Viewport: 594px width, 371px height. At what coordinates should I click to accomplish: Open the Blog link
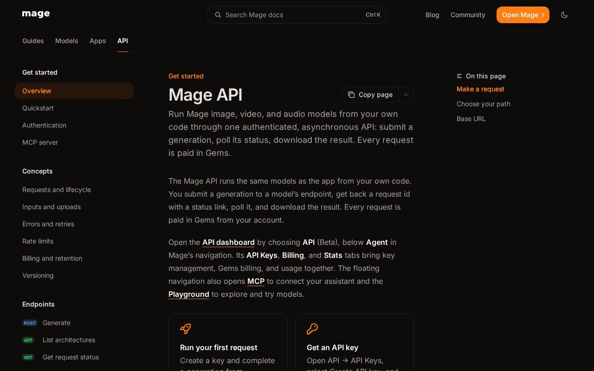tap(433, 15)
